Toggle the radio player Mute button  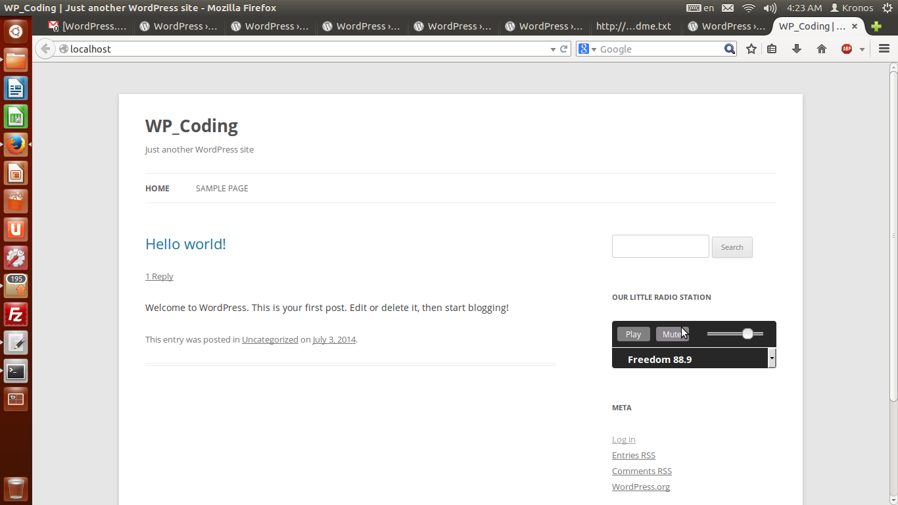click(672, 334)
